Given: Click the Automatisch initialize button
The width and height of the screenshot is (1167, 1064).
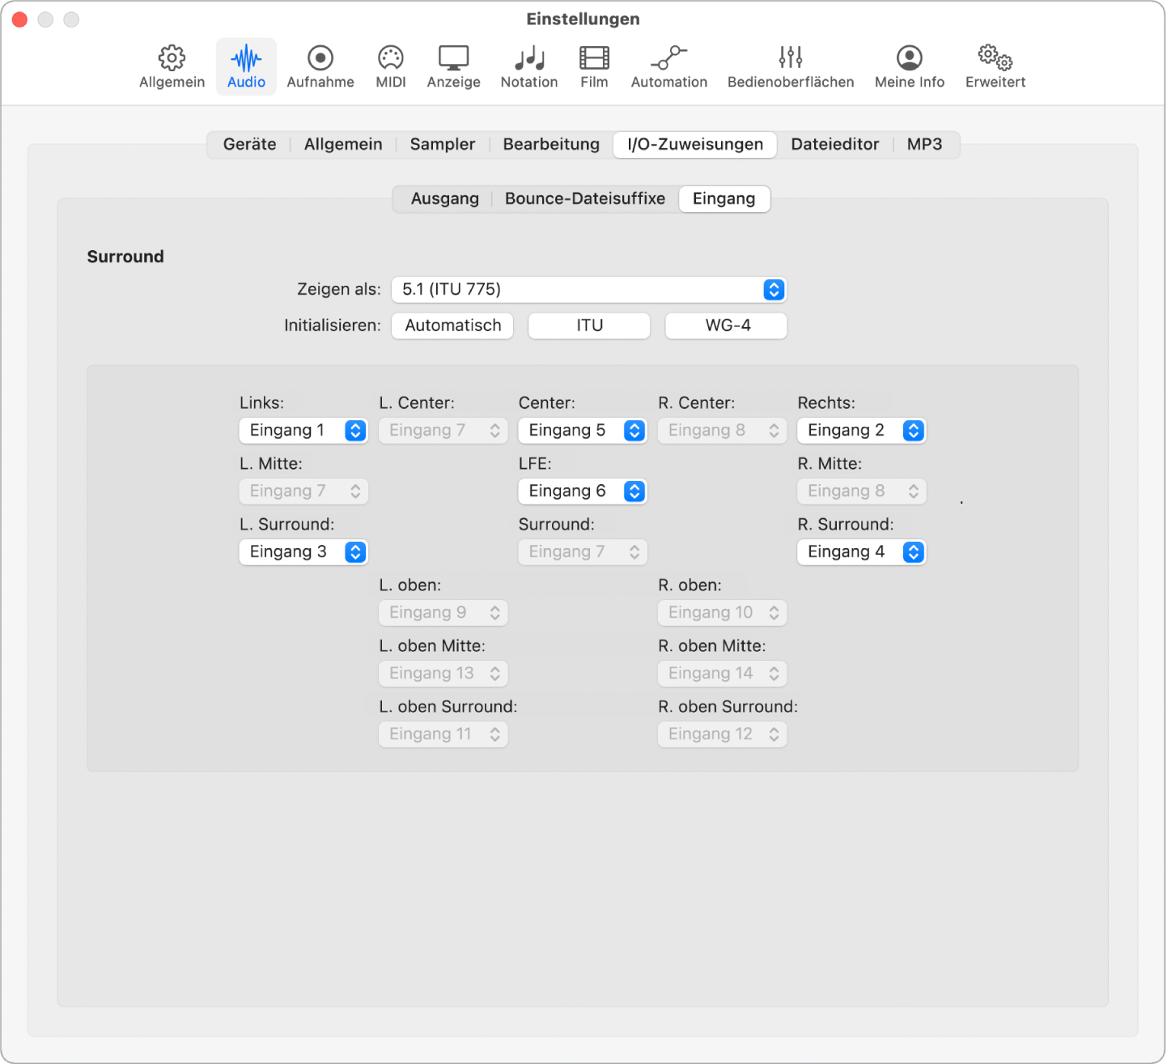Looking at the screenshot, I should click(x=453, y=326).
